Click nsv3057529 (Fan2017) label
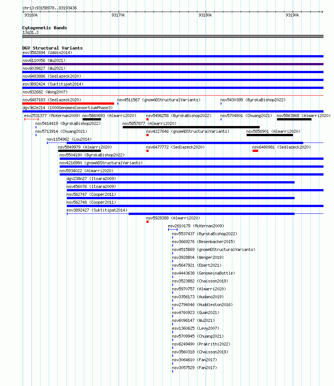Viewport: 334px width, 386px height. (194, 368)
